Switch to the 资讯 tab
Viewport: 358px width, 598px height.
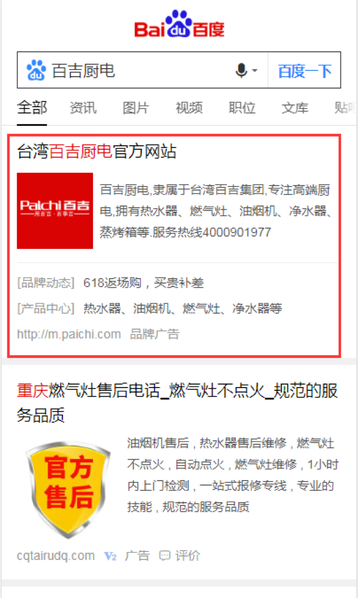[83, 108]
